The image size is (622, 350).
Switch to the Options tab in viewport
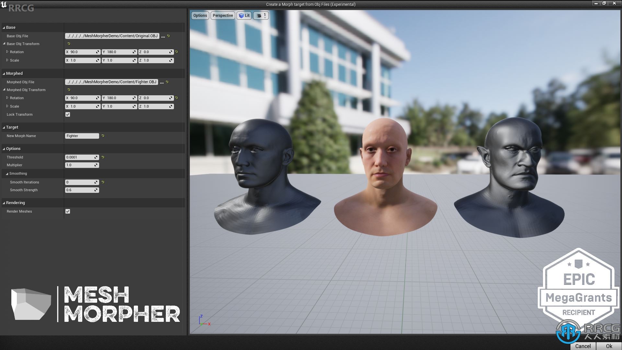(200, 15)
